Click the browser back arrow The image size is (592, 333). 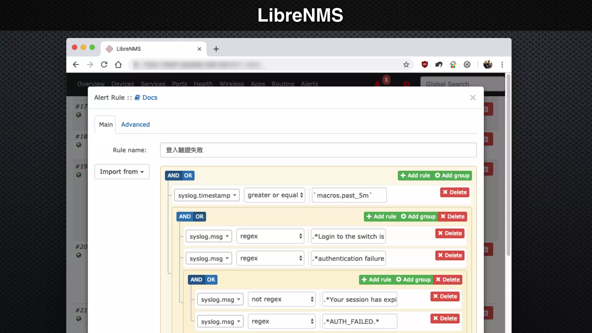[x=76, y=64]
